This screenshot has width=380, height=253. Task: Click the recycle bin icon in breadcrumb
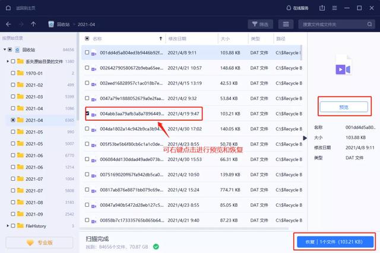click(51, 24)
